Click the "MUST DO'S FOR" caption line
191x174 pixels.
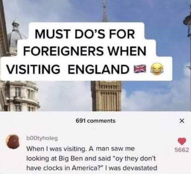coord(85,34)
